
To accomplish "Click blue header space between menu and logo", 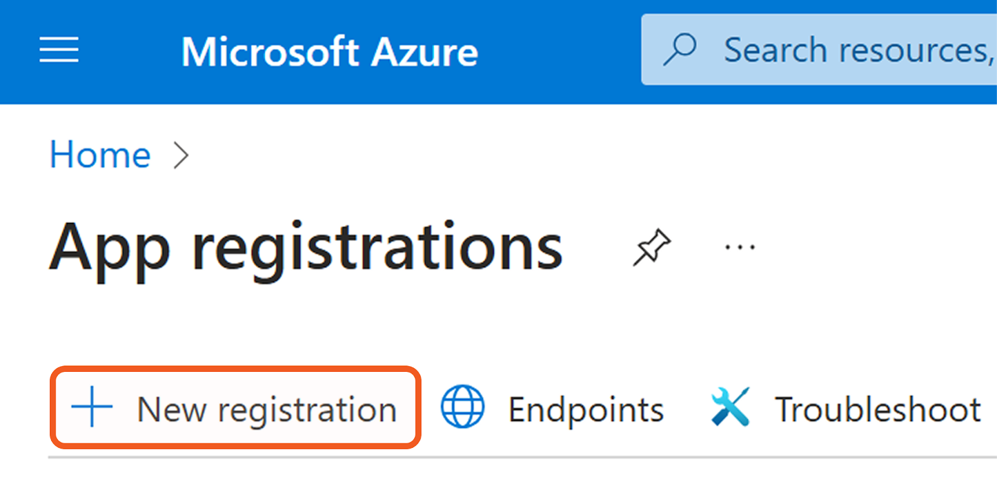I will [x=129, y=51].
